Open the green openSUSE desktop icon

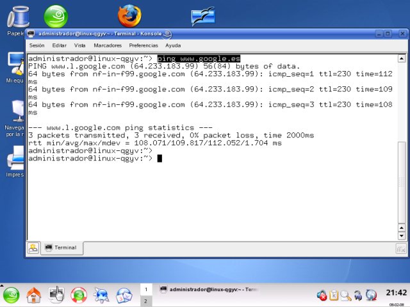pos(56,16)
